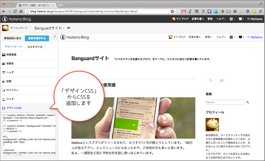
Task: Click マイブログ in preview header
Action: pos(177,37)
